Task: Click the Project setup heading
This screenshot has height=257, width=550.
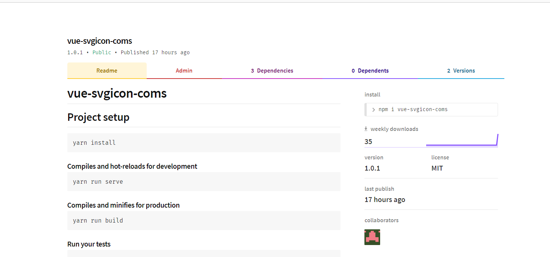Action: click(x=98, y=117)
